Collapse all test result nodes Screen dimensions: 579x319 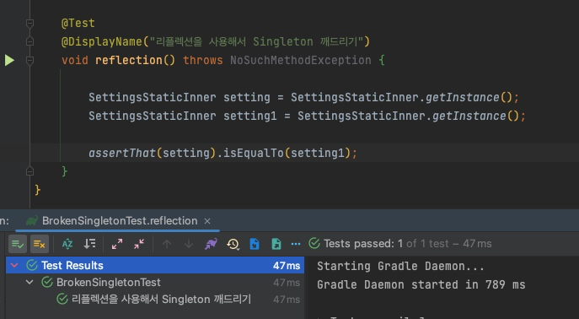click(139, 244)
